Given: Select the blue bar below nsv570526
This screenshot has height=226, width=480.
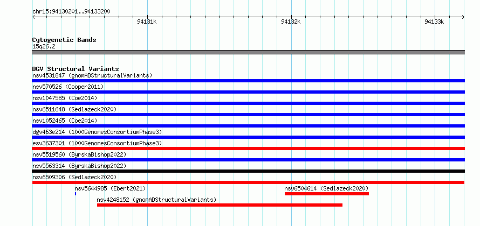Looking at the screenshot, I should tap(248, 92).
